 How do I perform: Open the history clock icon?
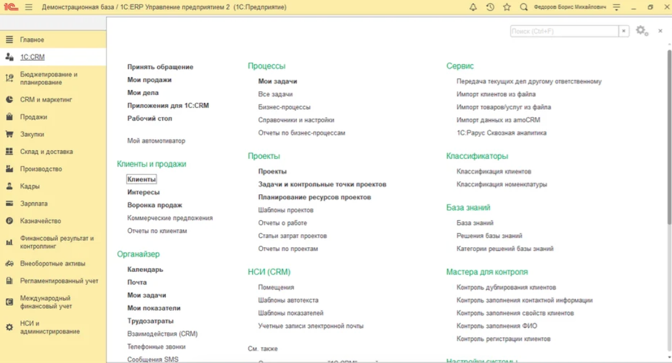click(490, 7)
